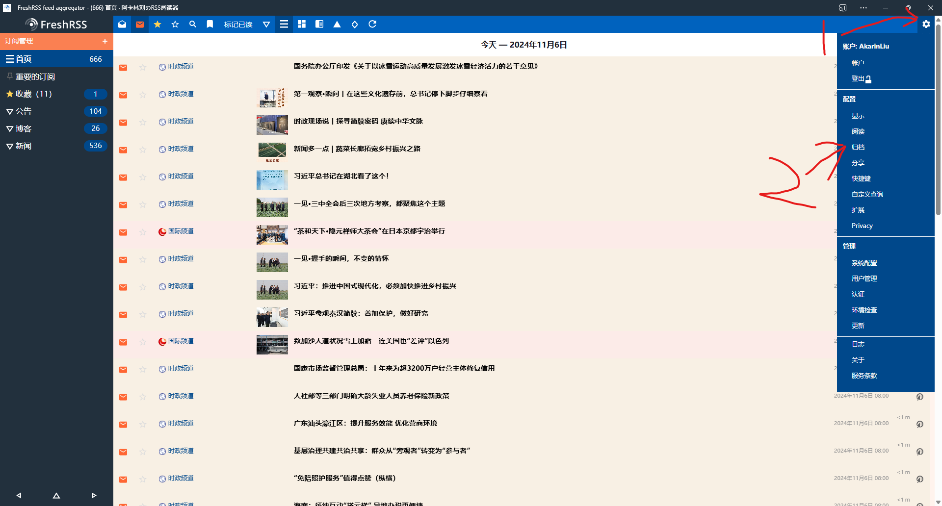Image resolution: width=942 pixels, height=506 pixels.
Task: Toggle read envelope for 国务院办公厅印发 article
Action: tap(123, 68)
